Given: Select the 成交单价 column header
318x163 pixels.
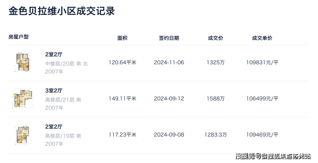Looking at the screenshot, I should [x=262, y=38].
